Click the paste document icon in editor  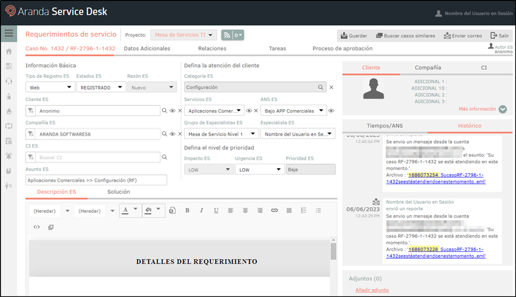[172, 211]
